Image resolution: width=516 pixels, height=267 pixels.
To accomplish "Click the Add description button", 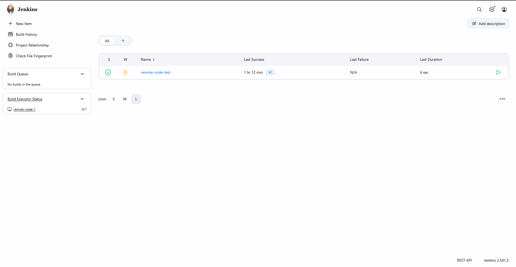I will (x=488, y=24).
